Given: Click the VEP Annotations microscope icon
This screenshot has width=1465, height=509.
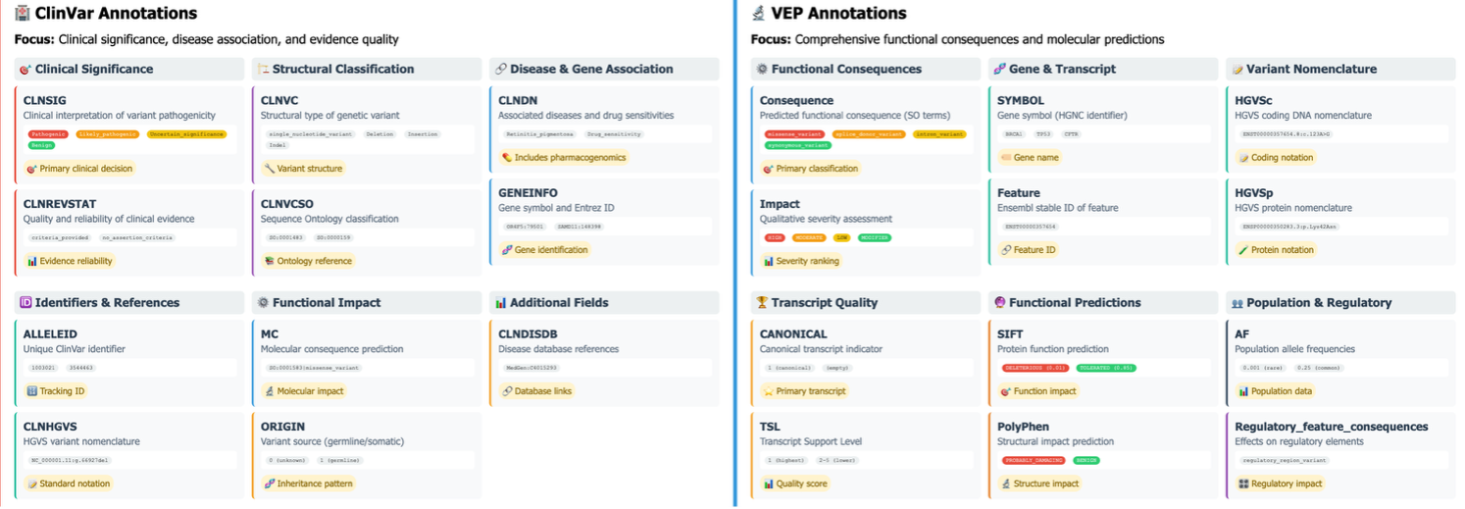Looking at the screenshot, I should coord(758,14).
